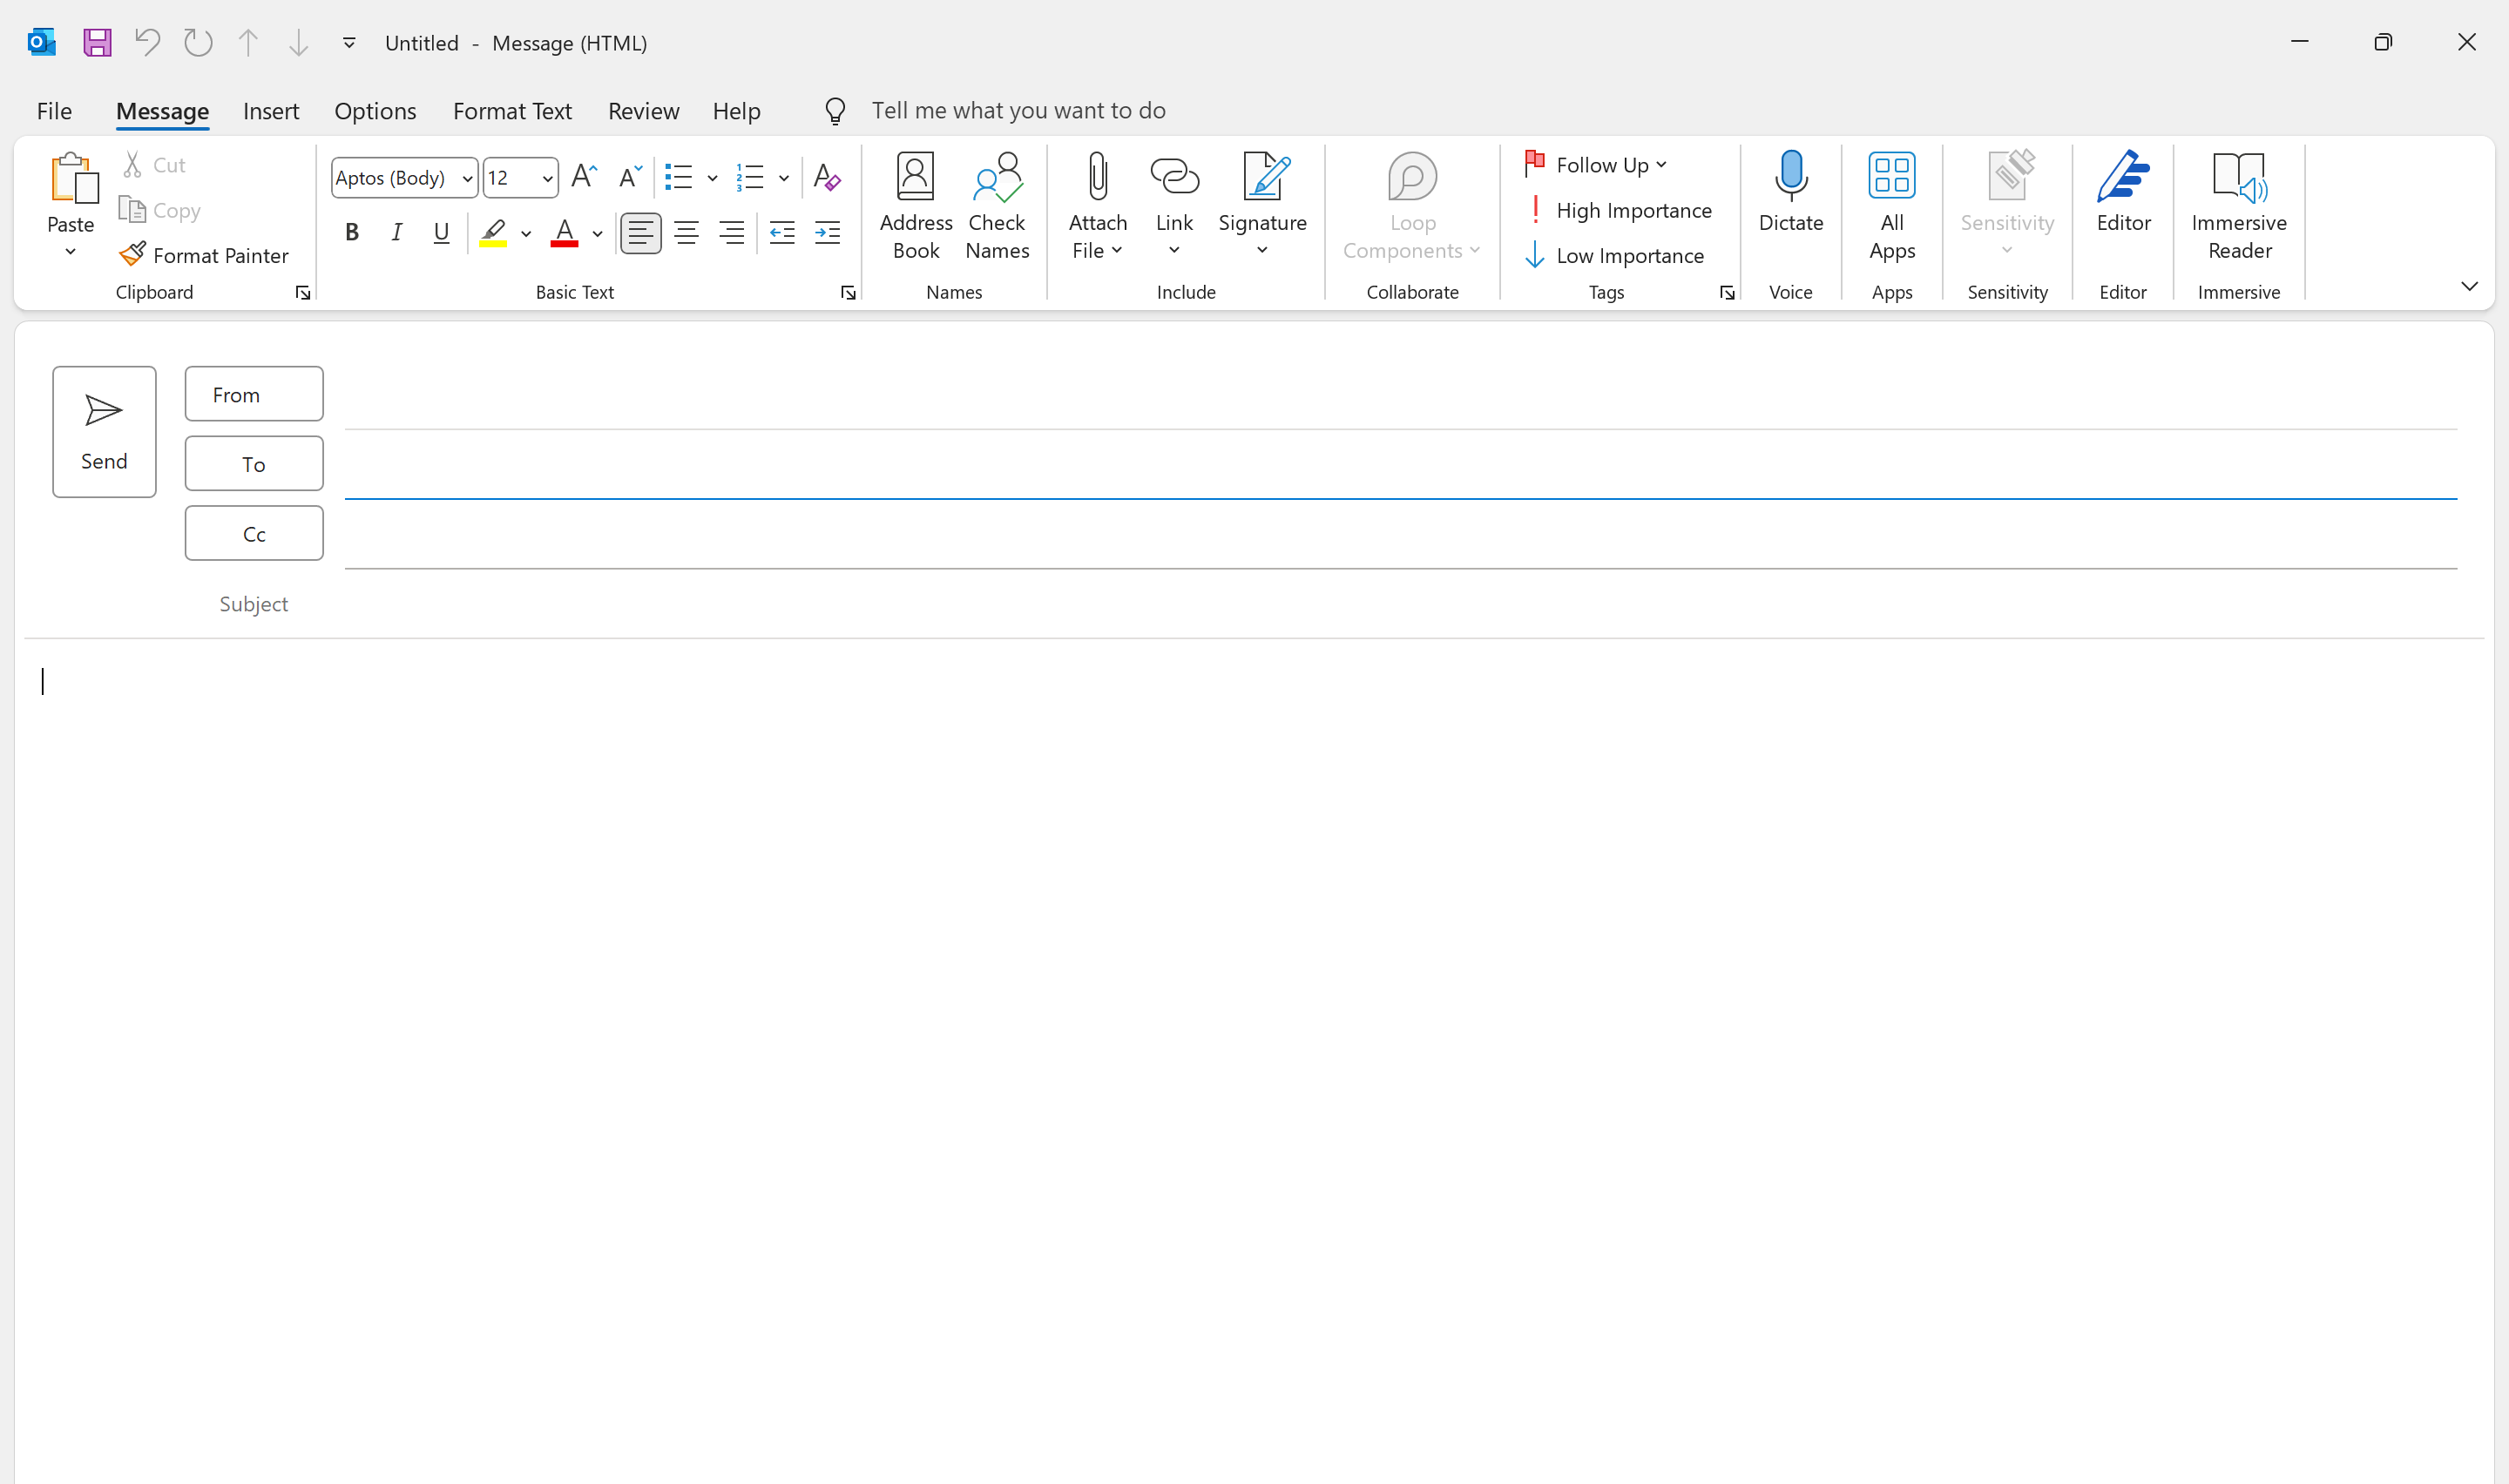This screenshot has height=1484, width=2509.
Task: Launch the Editor pen icon
Action: coord(2123,193)
